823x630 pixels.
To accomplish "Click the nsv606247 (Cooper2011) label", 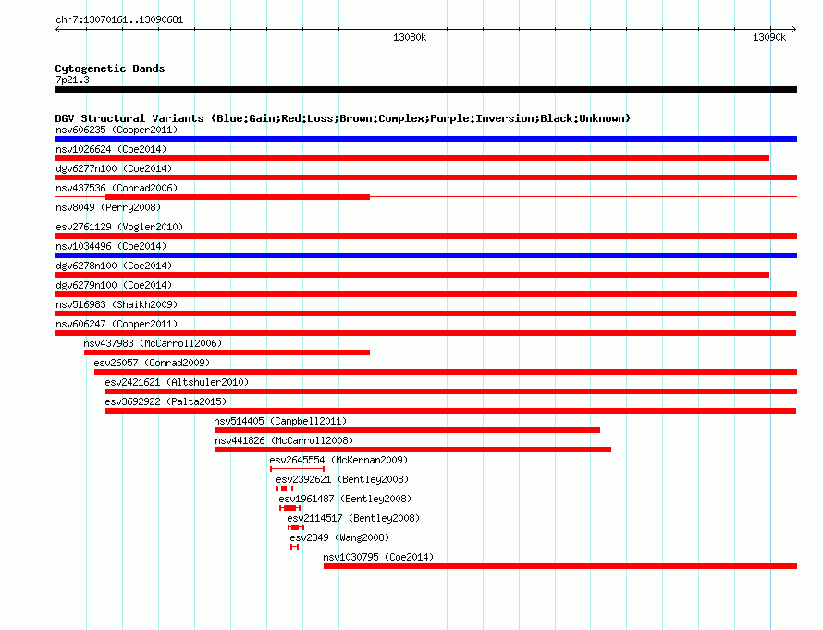I will pos(117,324).
